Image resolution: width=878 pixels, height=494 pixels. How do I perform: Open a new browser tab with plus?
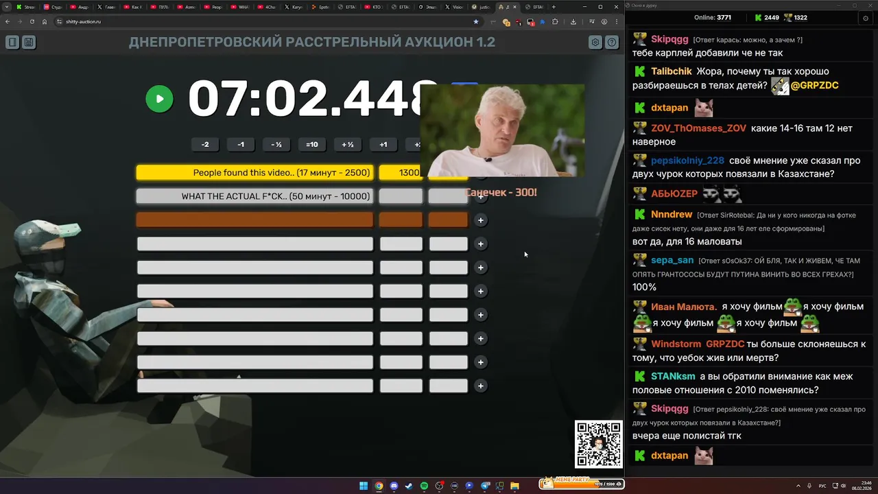click(x=554, y=7)
